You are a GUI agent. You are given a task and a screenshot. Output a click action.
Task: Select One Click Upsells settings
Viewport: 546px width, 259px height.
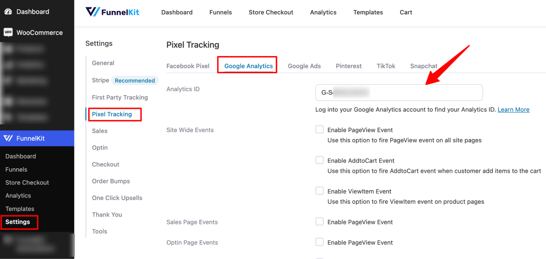117,198
